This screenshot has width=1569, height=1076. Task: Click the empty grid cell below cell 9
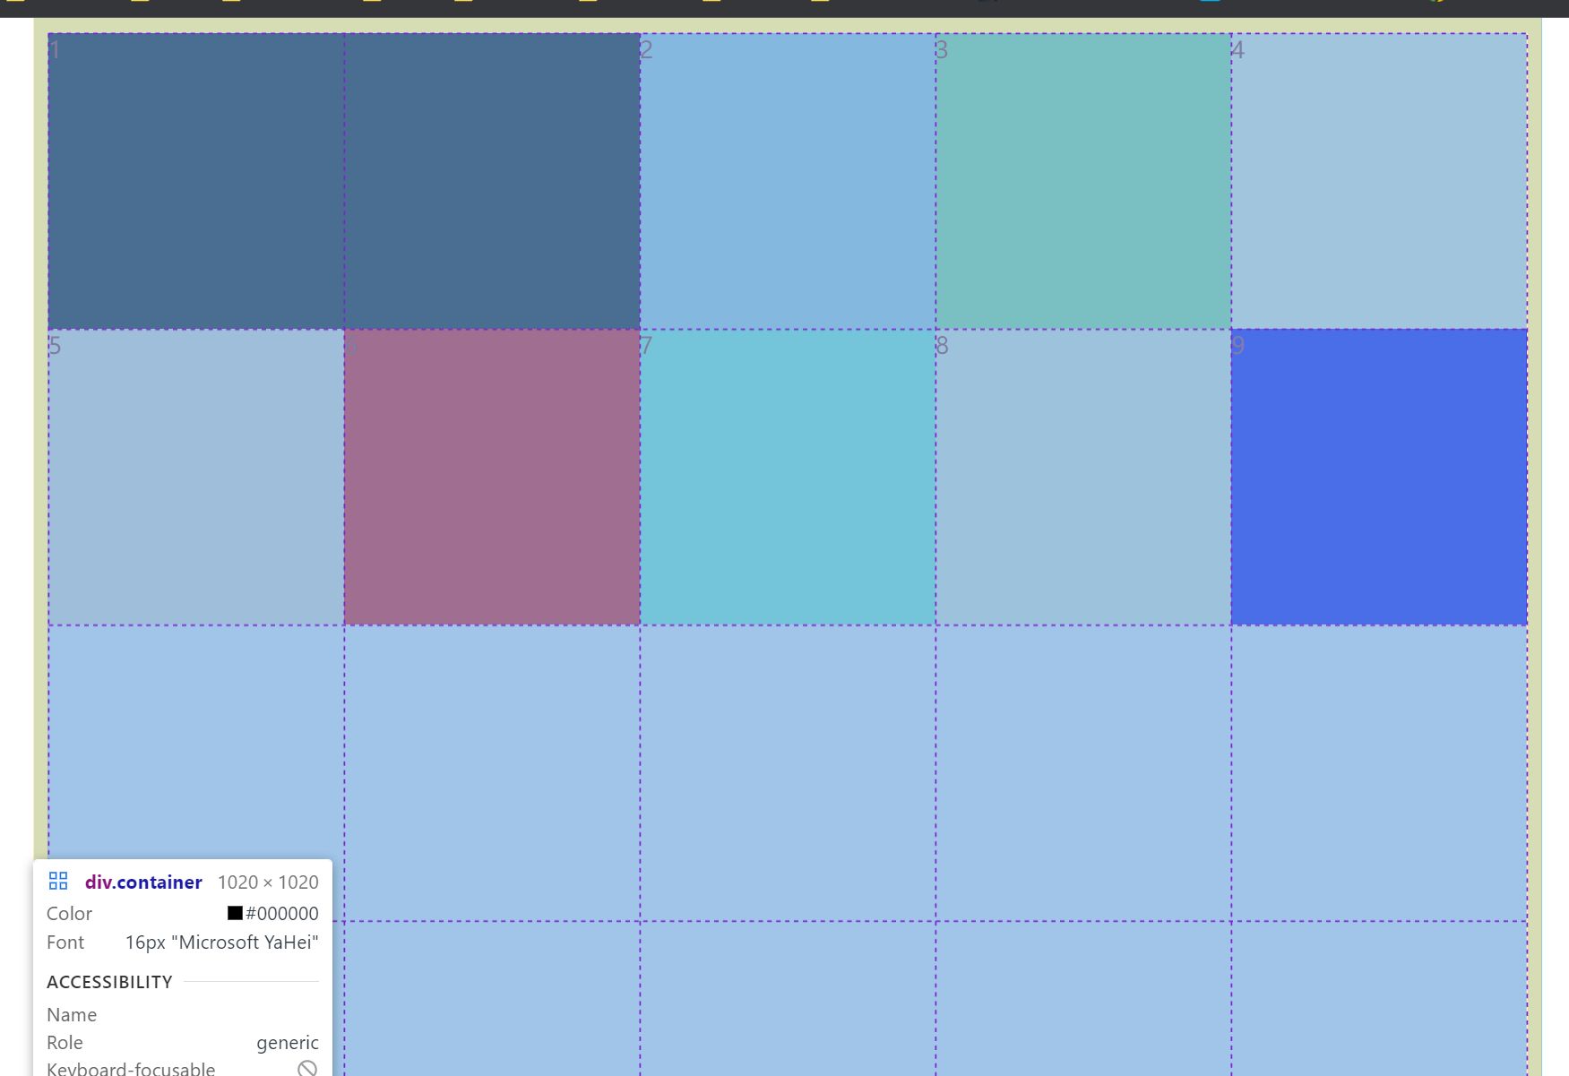tap(1379, 773)
